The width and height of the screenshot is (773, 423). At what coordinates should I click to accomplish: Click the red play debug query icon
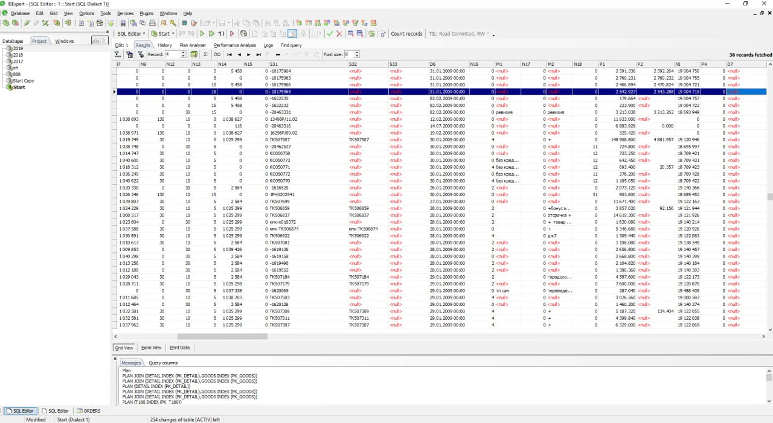click(232, 34)
